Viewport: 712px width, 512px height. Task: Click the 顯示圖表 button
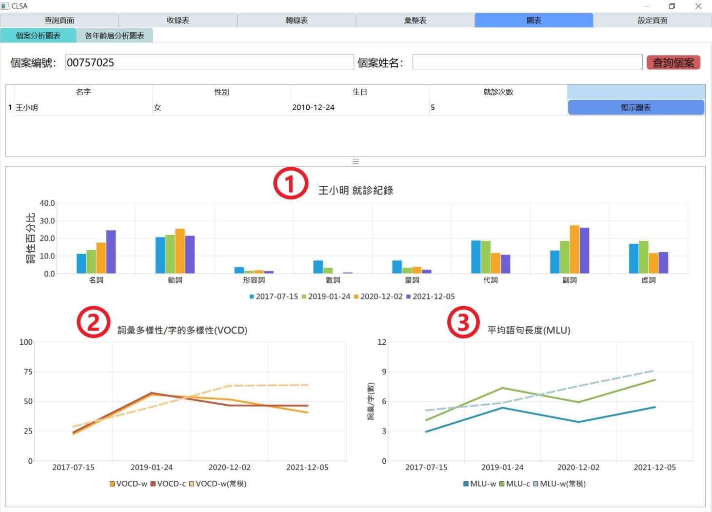click(635, 108)
